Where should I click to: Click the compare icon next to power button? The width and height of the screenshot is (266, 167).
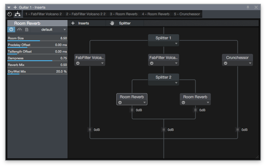tap(19, 29)
